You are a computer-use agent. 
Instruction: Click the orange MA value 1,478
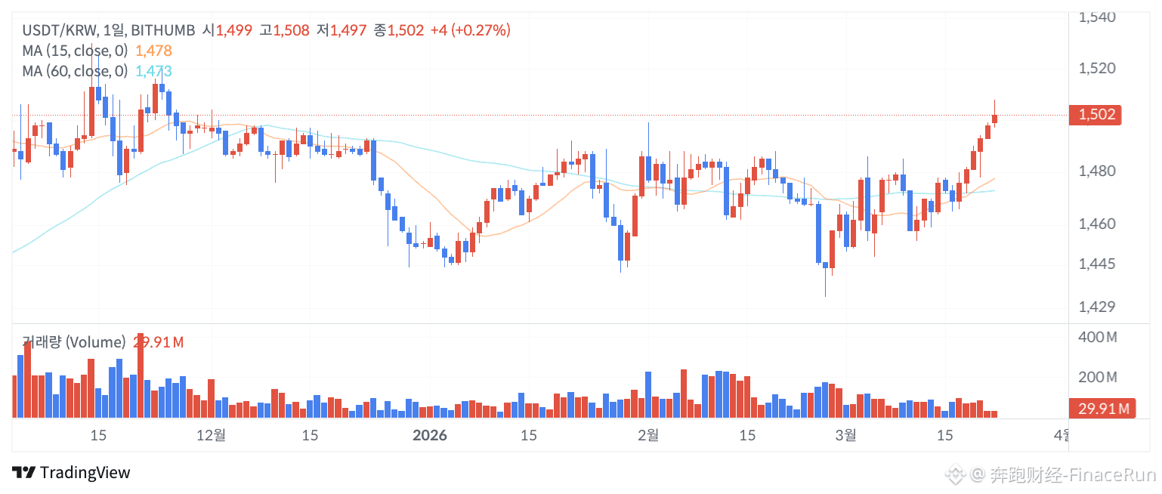(x=153, y=51)
